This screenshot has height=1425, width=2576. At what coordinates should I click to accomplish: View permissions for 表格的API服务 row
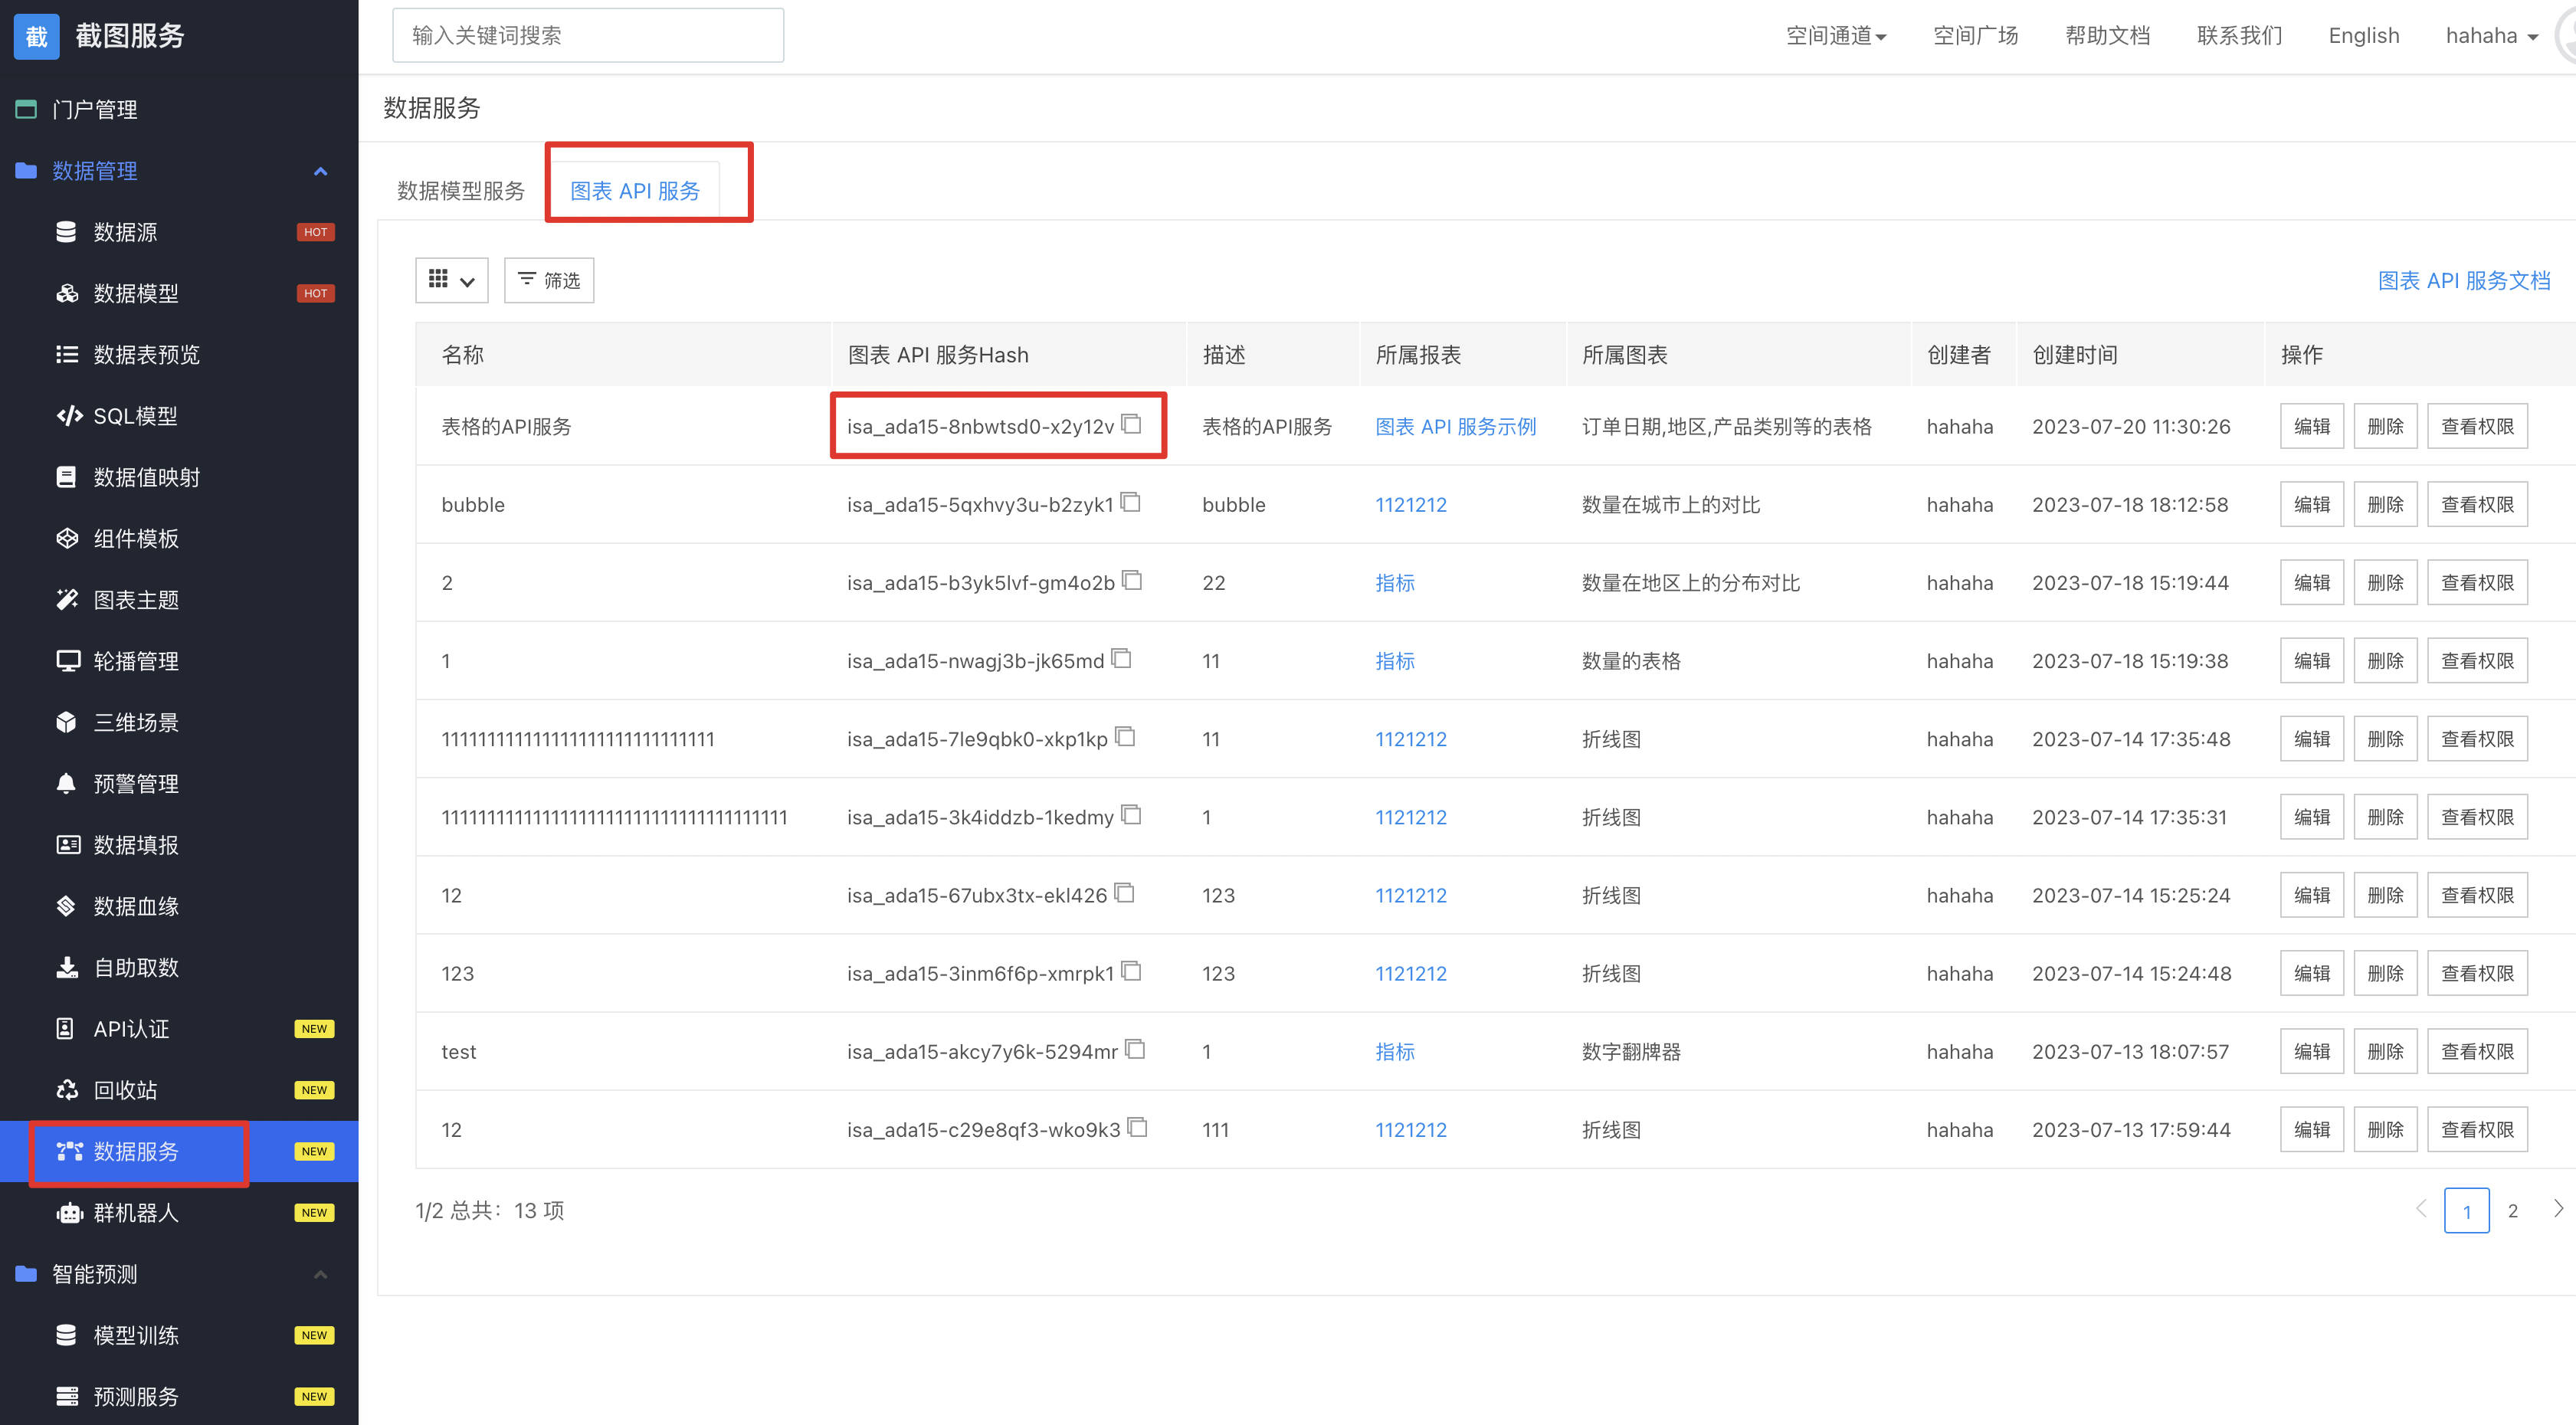coord(2477,427)
